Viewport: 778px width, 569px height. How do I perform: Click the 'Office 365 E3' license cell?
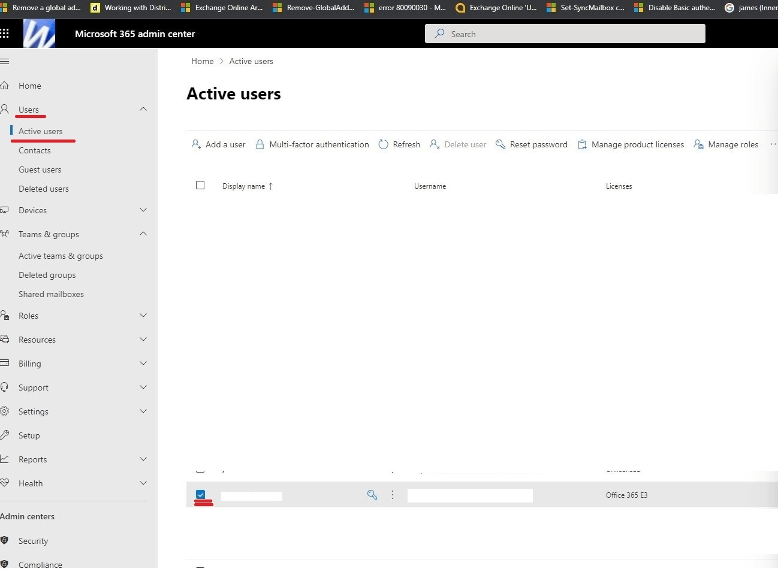tap(626, 495)
